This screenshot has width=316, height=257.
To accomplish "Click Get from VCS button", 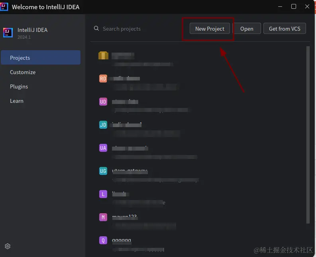I will pos(285,29).
